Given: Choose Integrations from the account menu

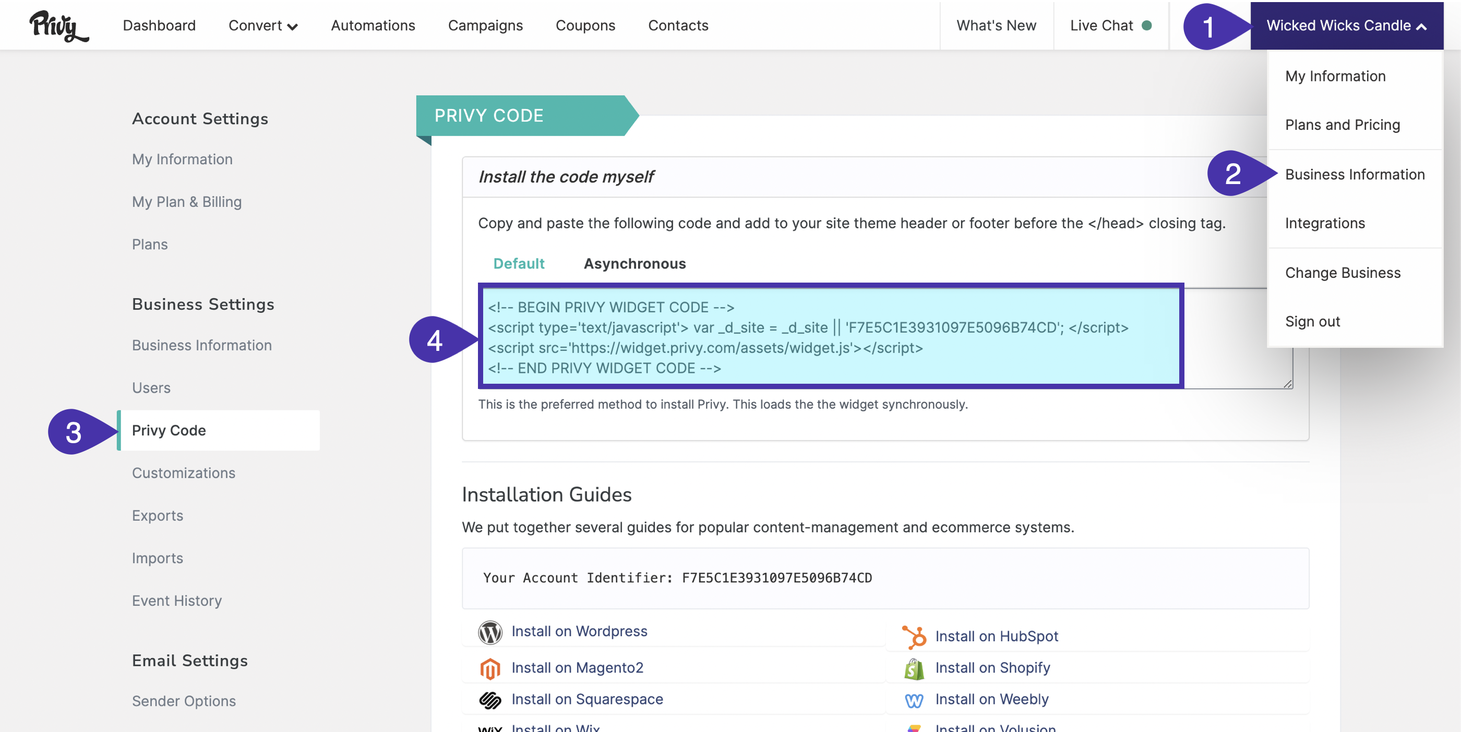Looking at the screenshot, I should coord(1324,223).
